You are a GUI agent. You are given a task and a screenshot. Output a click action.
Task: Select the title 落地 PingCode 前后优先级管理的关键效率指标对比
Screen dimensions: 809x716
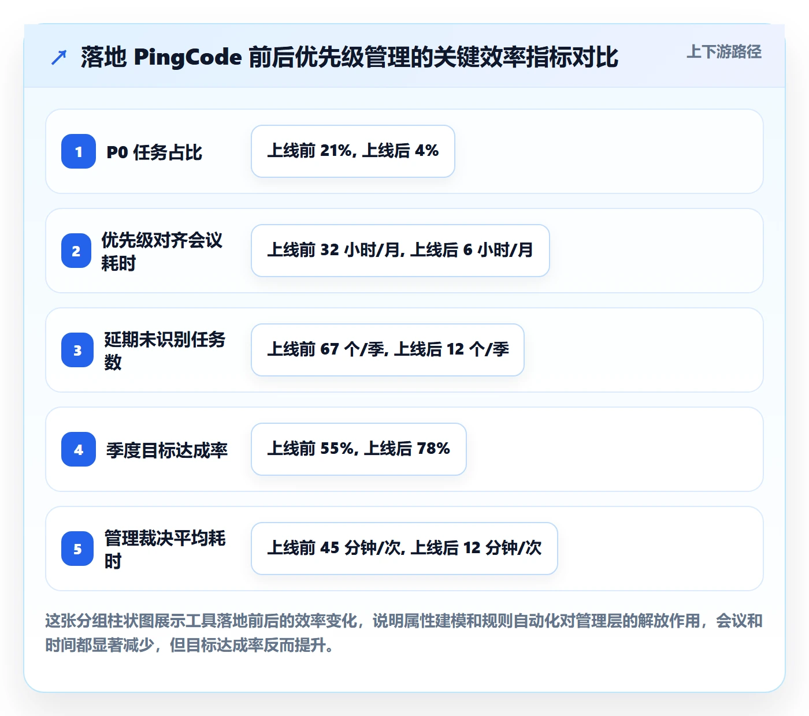coord(350,57)
